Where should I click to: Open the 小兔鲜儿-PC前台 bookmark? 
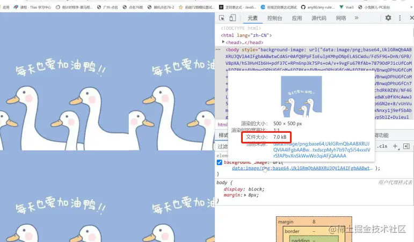coord(374,7)
